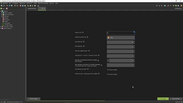This screenshot has width=183, height=103.
Task: Click the git branch toolbar icon
Action: 157,6
